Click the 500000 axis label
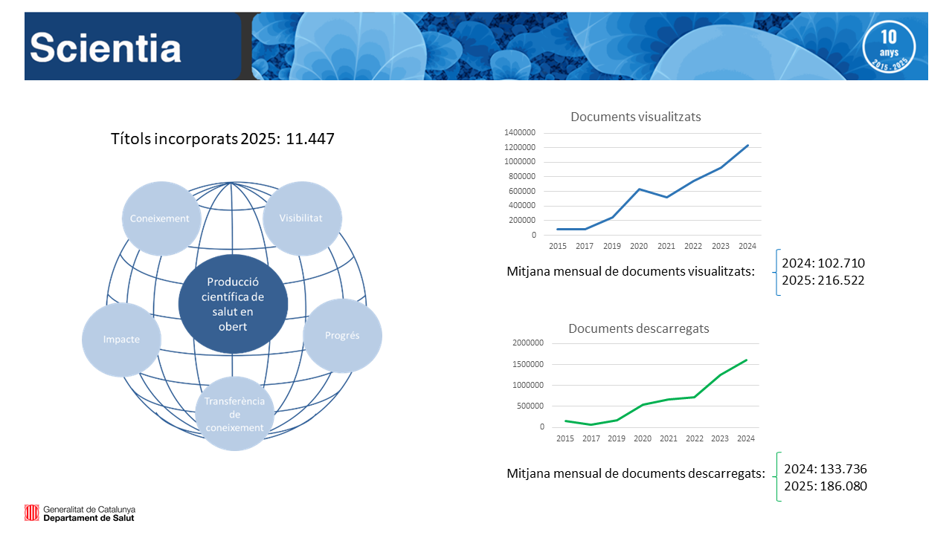 pos(530,406)
